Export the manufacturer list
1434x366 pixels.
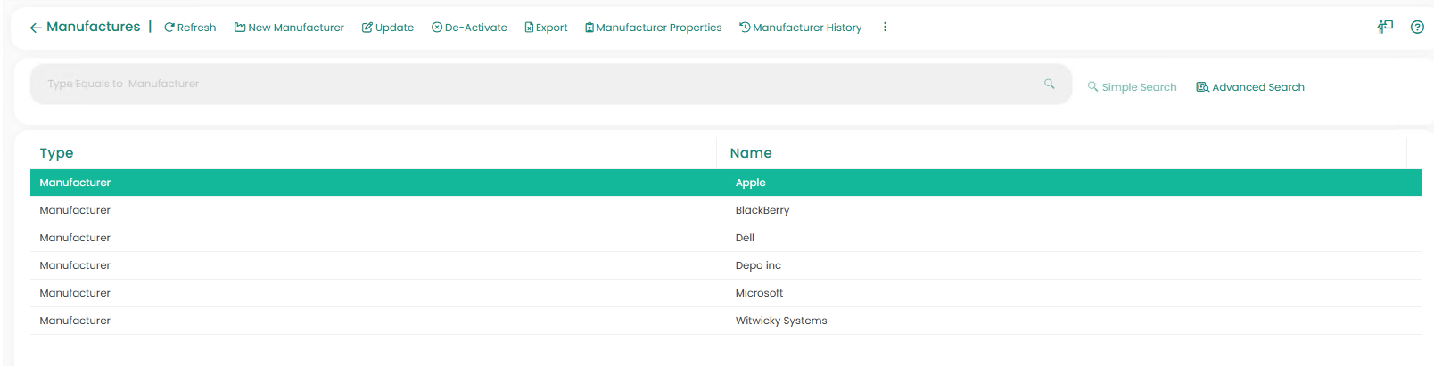point(546,28)
